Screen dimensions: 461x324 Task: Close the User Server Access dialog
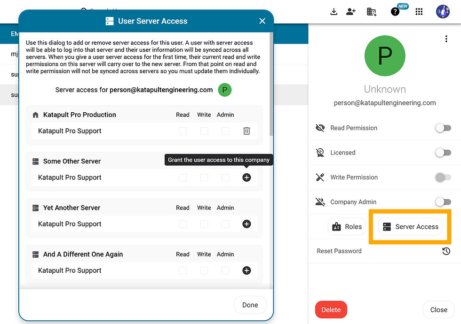[x=262, y=21]
